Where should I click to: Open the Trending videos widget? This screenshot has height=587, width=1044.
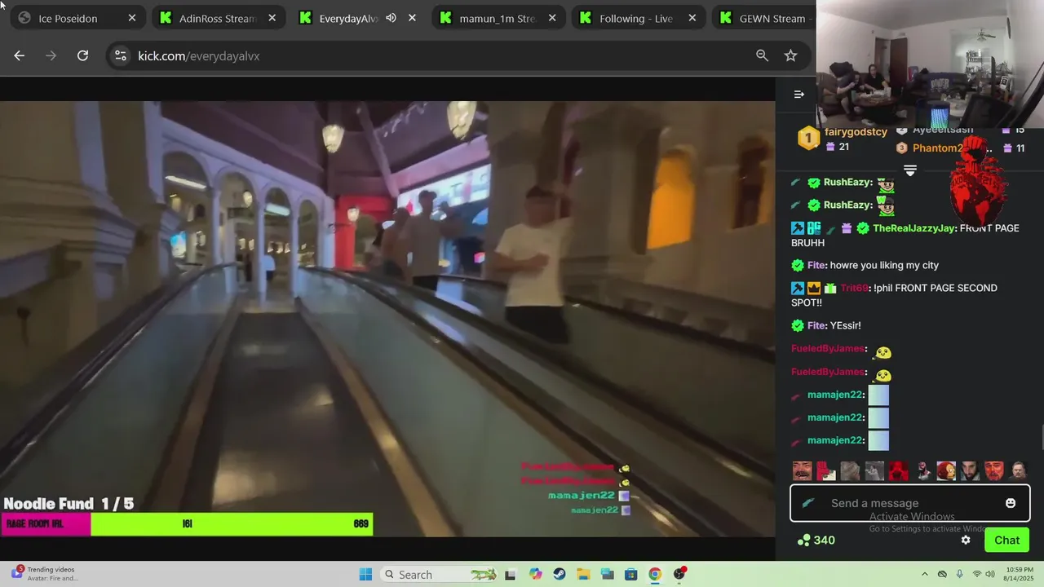tap(45, 574)
